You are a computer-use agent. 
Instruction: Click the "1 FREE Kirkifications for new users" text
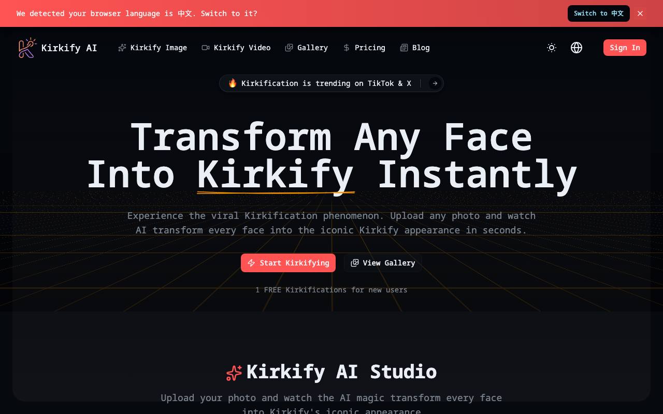(331, 290)
